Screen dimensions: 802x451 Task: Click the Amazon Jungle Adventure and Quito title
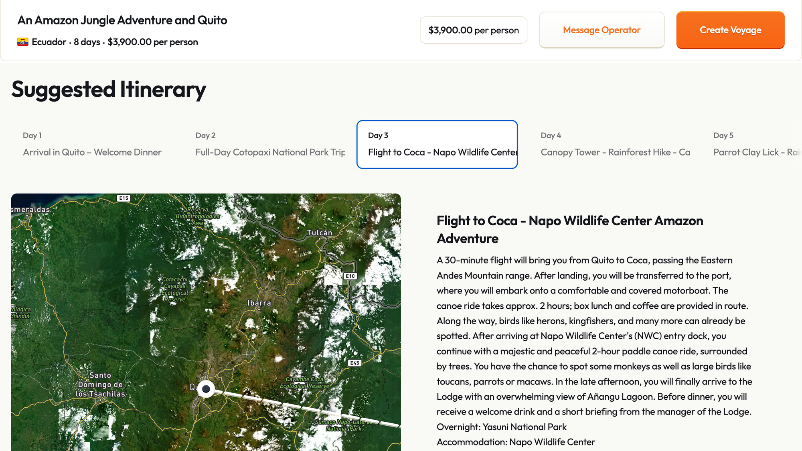tap(122, 20)
